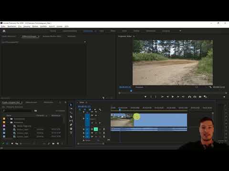Unmute audio track A1 green M button

95,129
